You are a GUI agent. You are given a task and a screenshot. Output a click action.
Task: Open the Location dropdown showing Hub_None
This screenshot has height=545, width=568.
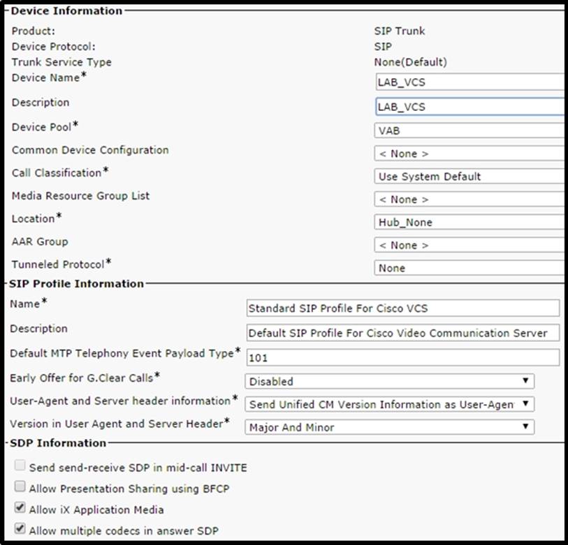click(468, 222)
